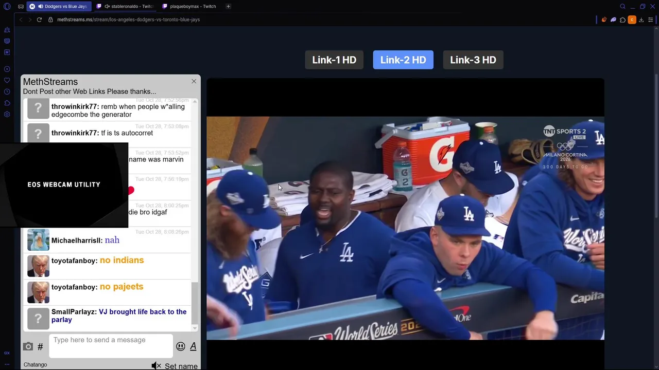Open the History clock sidebar icon
This screenshot has height=370, width=659.
[7, 91]
